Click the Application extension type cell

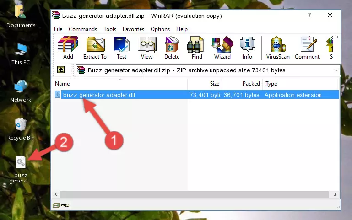(293, 95)
